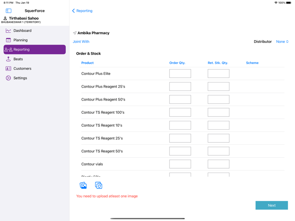This screenshot has width=295, height=221.
Task: Focus Order Qty field for Contour vials
Action: [x=180, y=164]
